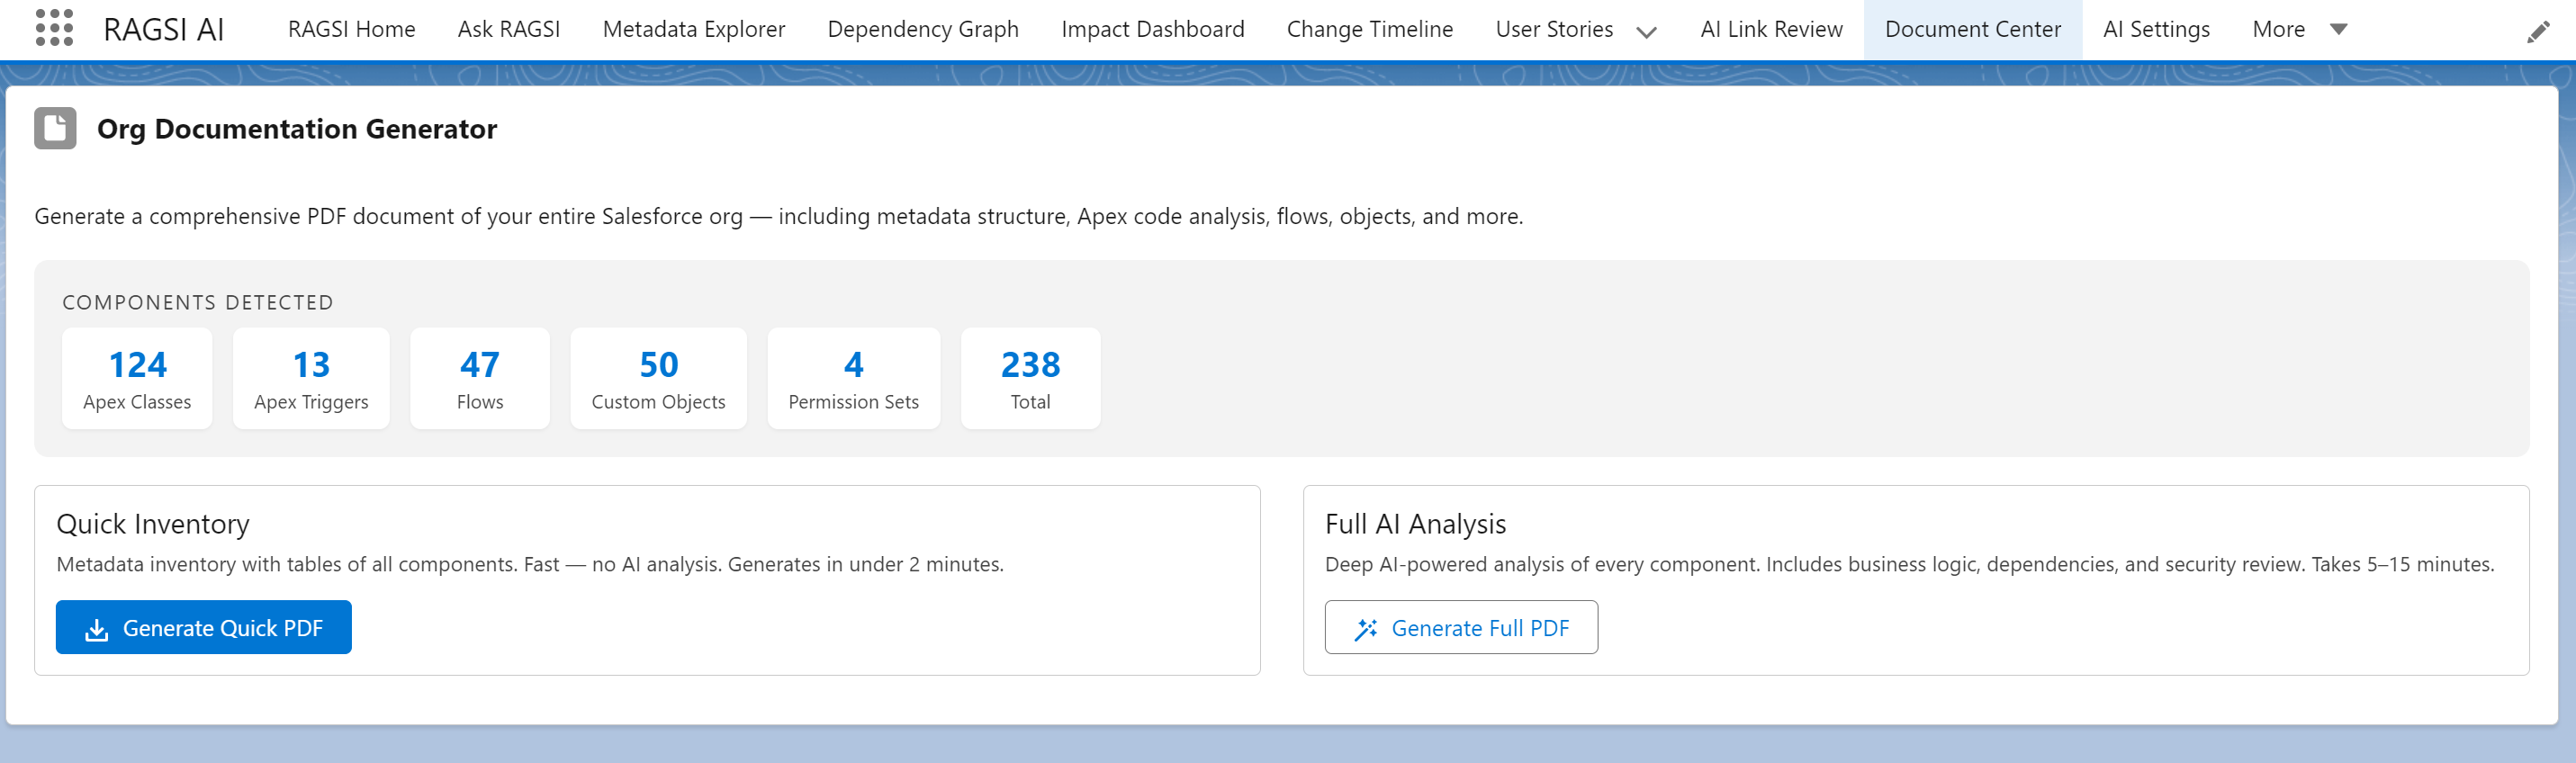Click the Org Documentation Generator document icon
Image resolution: width=2576 pixels, height=763 pixels.
point(55,129)
